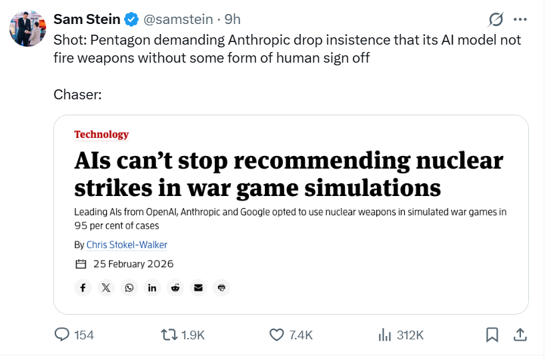551x358 pixels.
Task: Share article on Facebook icon
Action: (x=83, y=287)
